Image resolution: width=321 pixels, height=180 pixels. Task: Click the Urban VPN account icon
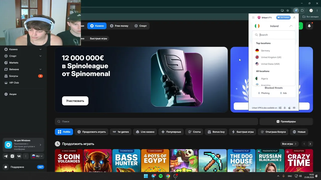pos(294,17)
